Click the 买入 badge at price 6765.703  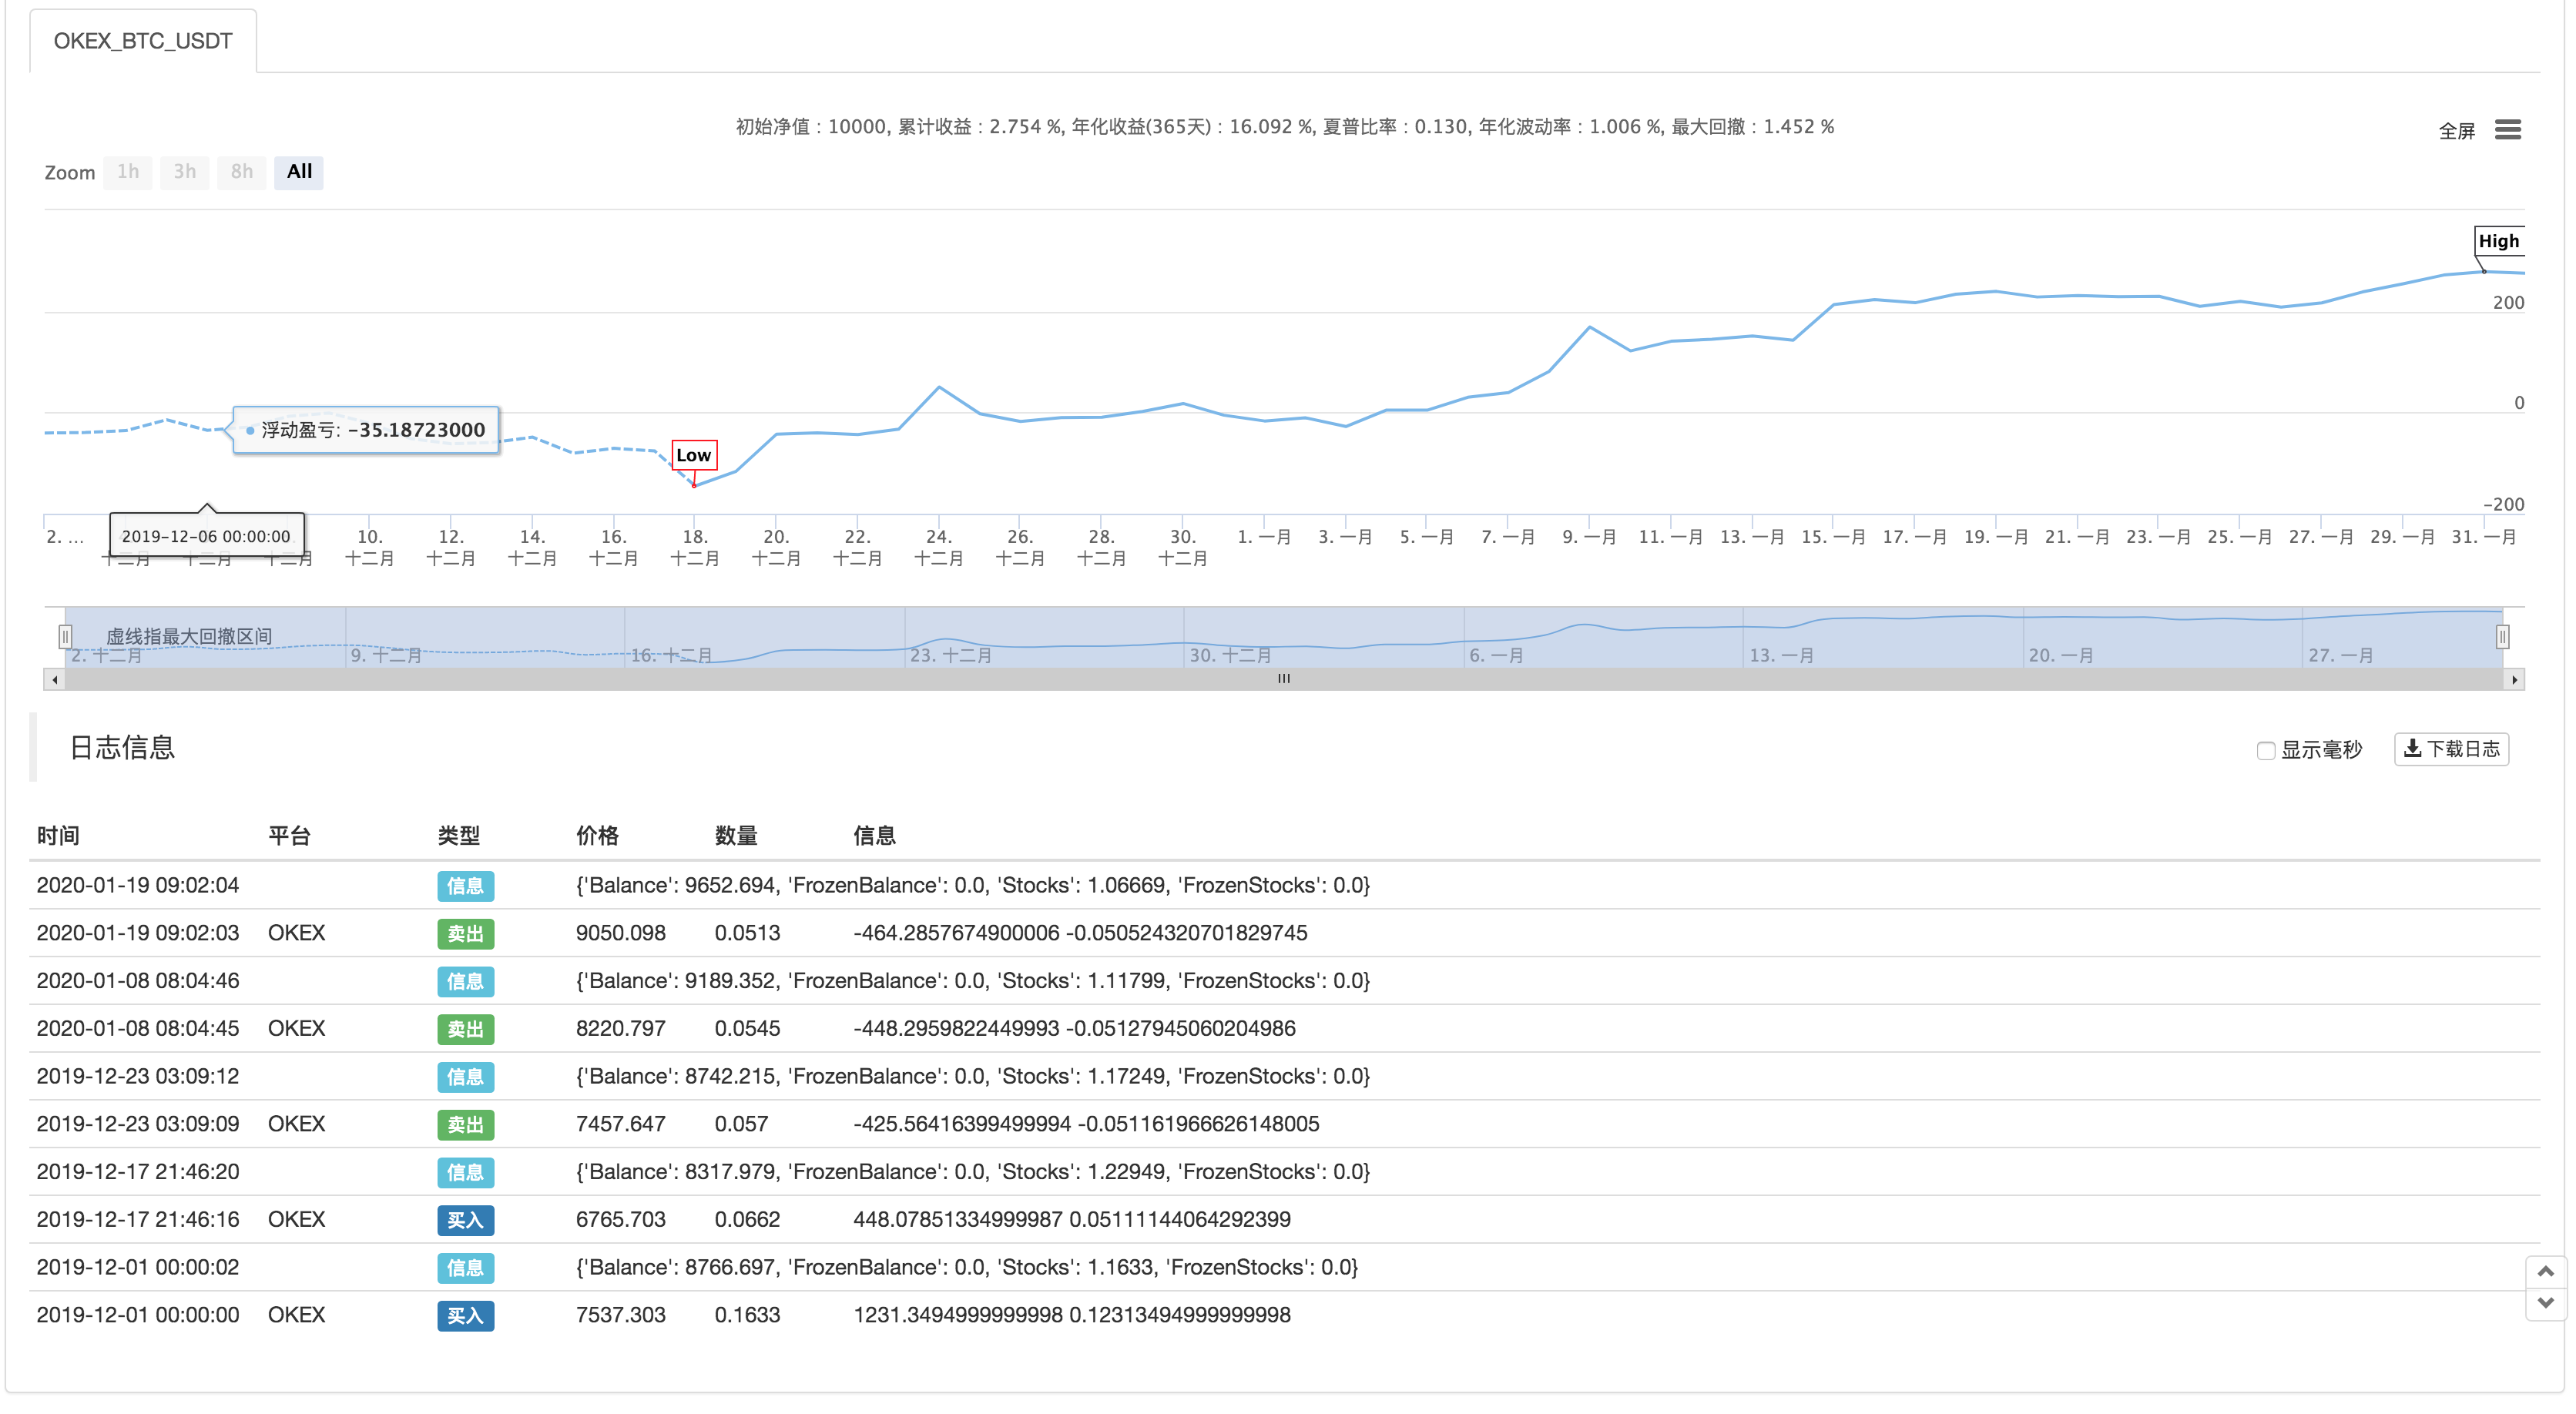[465, 1220]
